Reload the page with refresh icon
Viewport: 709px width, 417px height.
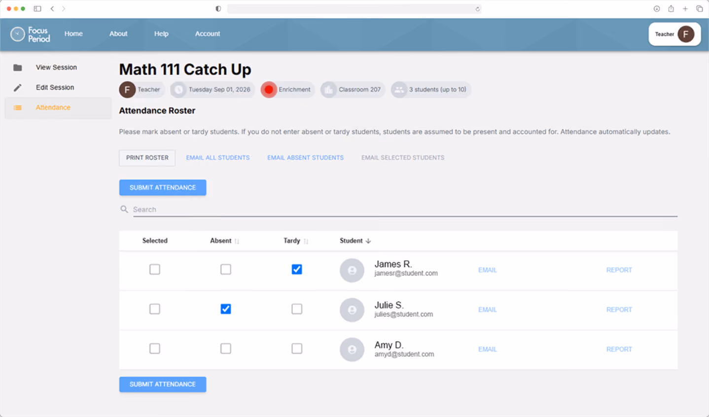tap(477, 9)
